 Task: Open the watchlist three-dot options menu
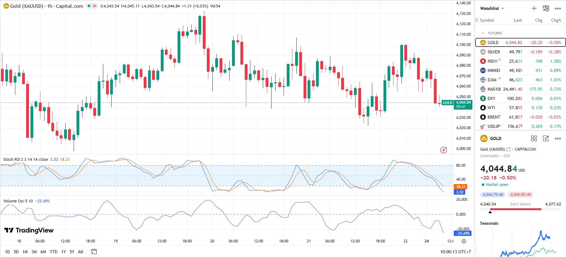pyautogui.click(x=558, y=8)
